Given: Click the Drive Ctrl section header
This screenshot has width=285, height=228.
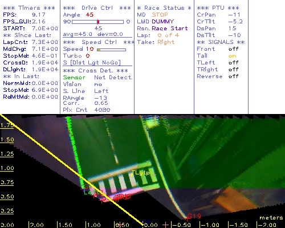Looking at the screenshot, I should (97, 8).
